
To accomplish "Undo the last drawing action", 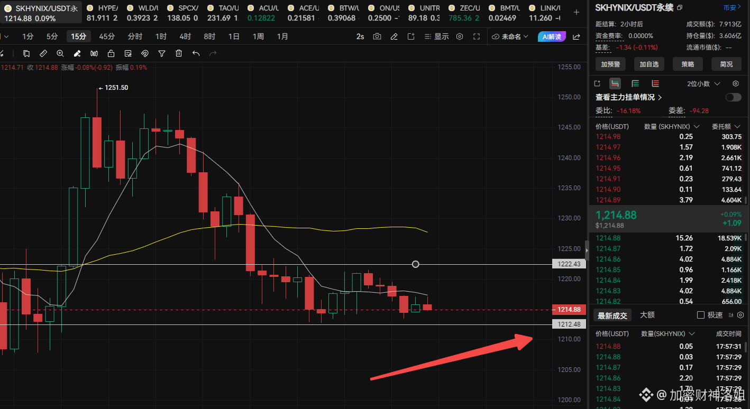I will click(196, 53).
